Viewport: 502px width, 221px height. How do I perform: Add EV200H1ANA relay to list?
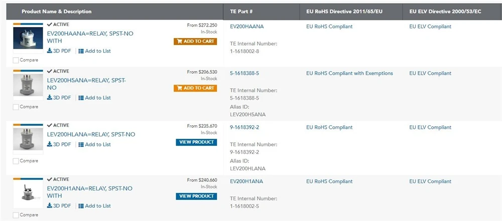94,206
